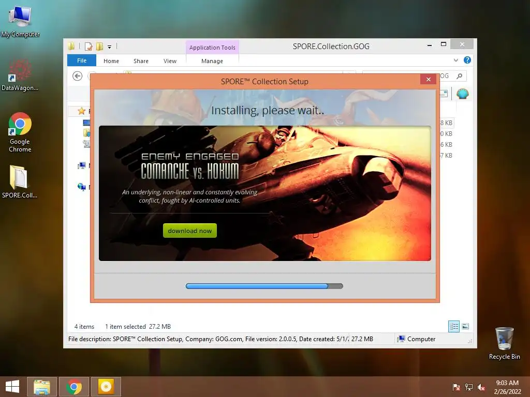
Task: Select the Downloads folder icon under Favorites
Action: coord(86,133)
